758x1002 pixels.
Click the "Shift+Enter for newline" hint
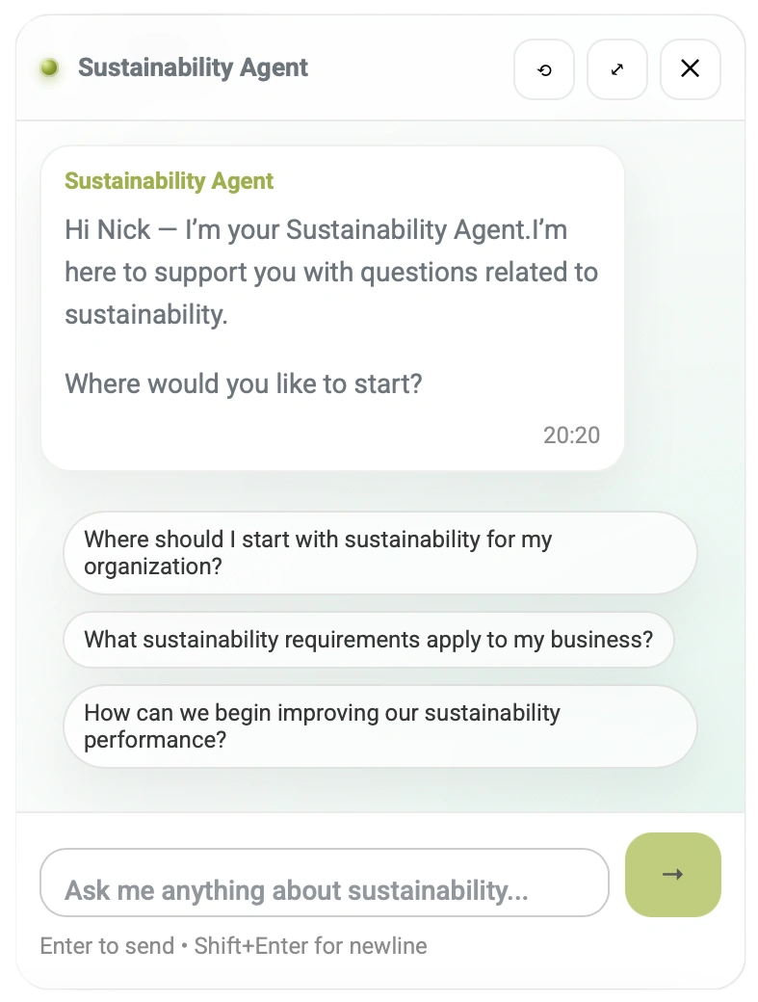310,946
